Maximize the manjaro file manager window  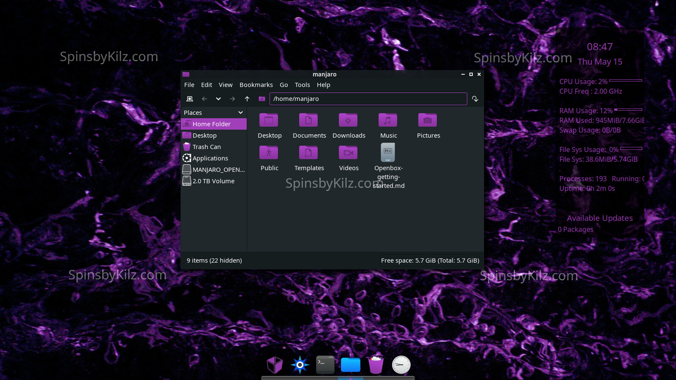[471, 74]
